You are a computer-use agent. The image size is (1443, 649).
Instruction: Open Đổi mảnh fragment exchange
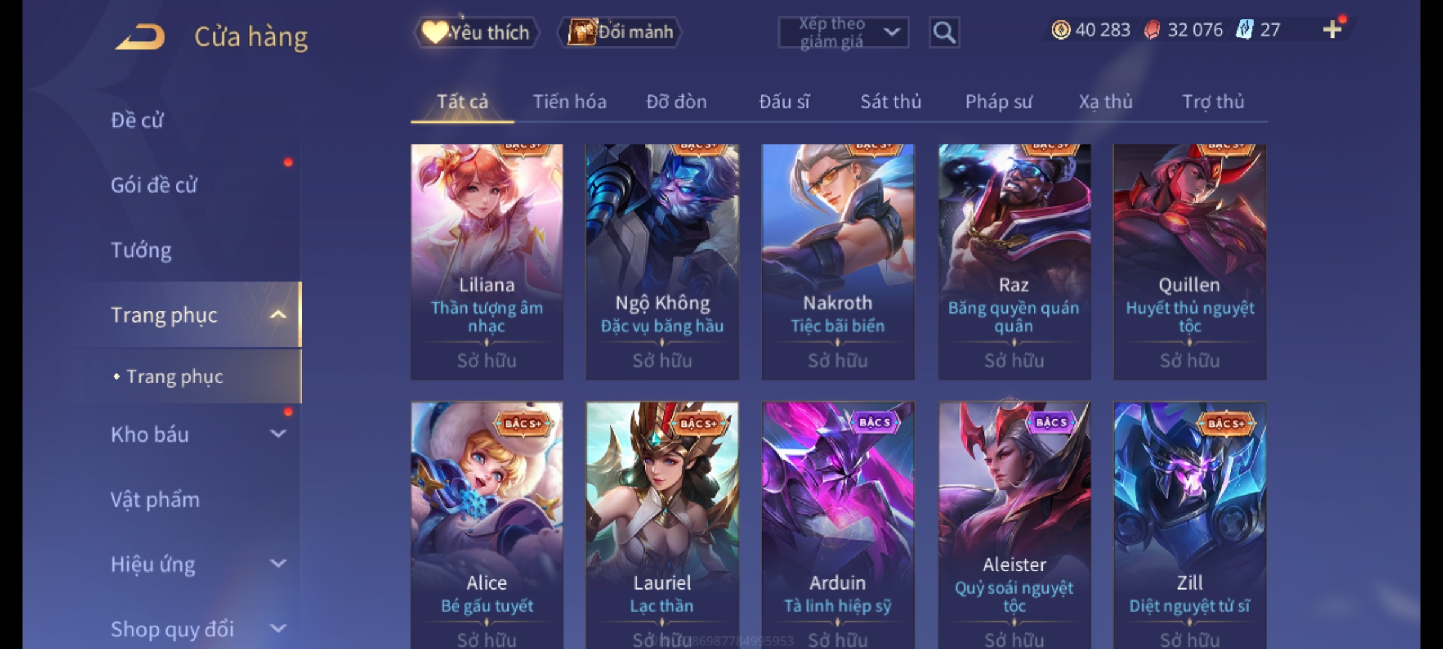pos(619,32)
